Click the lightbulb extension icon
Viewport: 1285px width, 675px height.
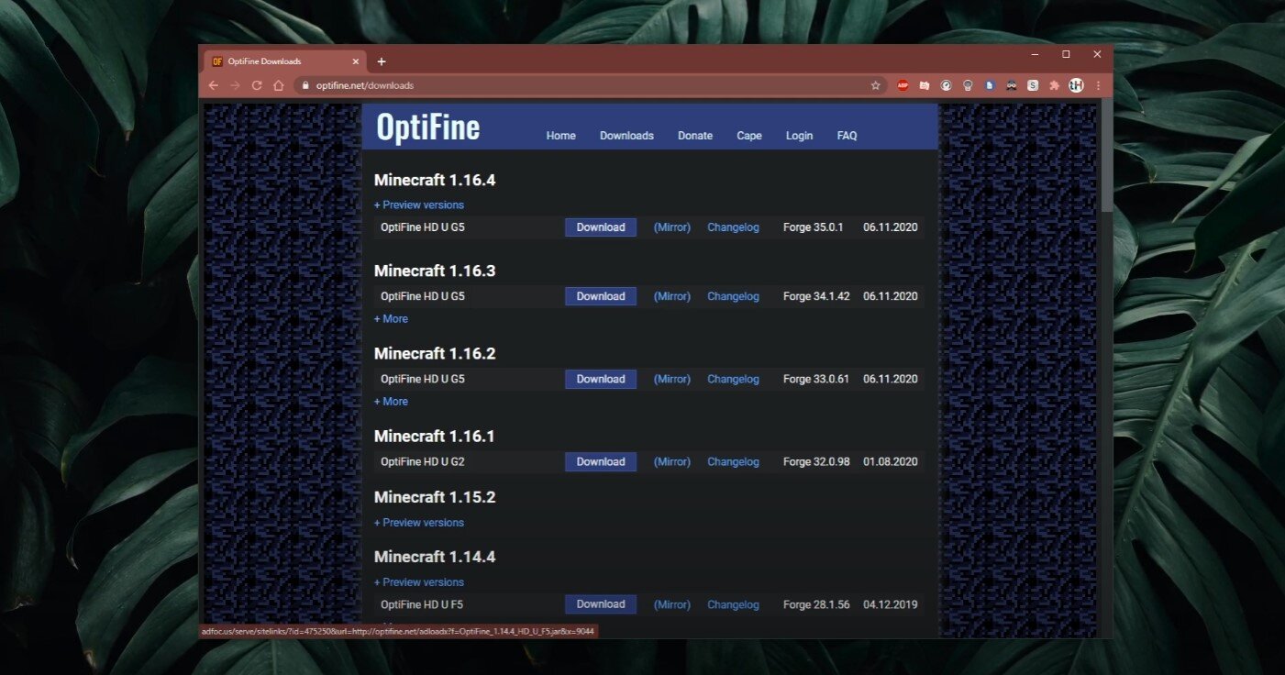(x=968, y=85)
